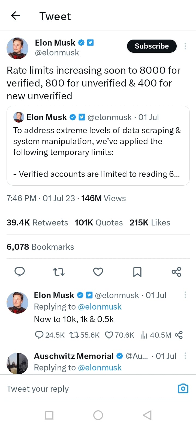Like the main tweet
Viewport: 196px width, 428px height.
pyautogui.click(x=98, y=272)
